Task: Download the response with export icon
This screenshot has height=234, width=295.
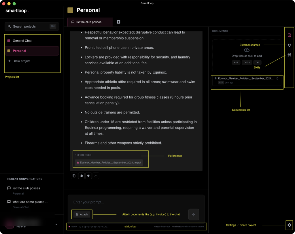Action: coord(96,176)
